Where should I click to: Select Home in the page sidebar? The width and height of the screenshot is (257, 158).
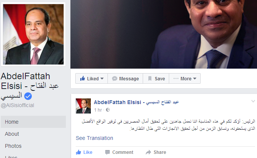click(x=33, y=122)
